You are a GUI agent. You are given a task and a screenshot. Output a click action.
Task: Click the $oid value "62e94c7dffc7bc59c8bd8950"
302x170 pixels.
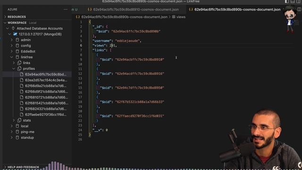140,88
